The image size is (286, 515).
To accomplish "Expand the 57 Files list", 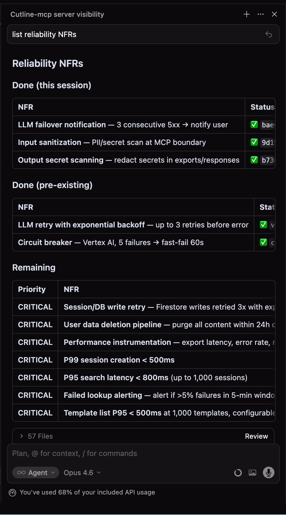I will [22, 436].
